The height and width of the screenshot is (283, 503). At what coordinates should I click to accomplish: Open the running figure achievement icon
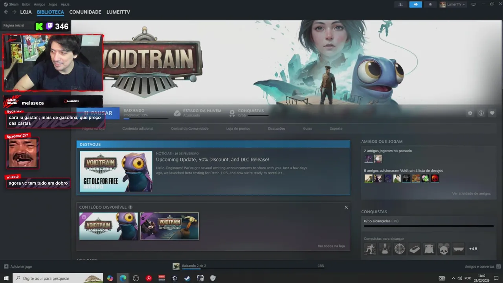[370, 249]
